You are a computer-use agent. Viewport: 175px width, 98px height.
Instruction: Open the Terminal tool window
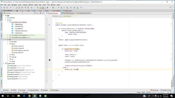pyautogui.click(x=44, y=90)
